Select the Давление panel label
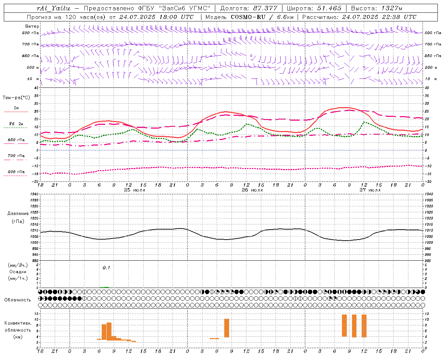443x354 pixels. tap(18, 214)
